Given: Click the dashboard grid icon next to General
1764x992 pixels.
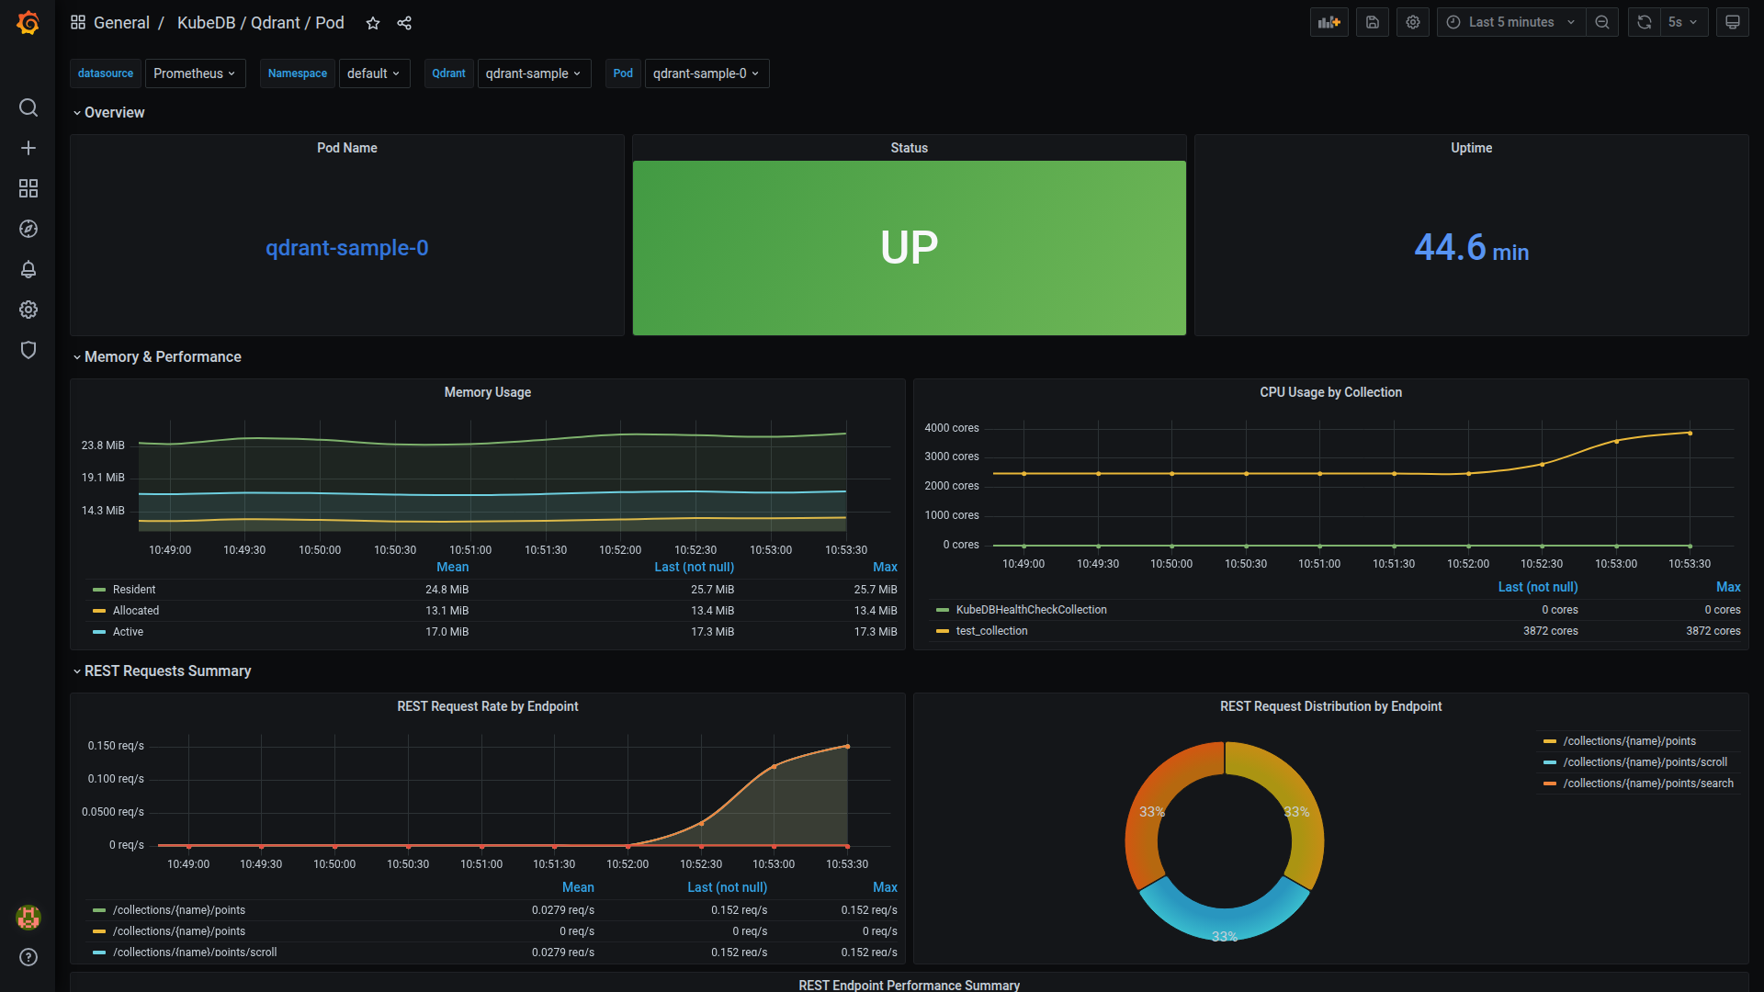Looking at the screenshot, I should [78, 22].
